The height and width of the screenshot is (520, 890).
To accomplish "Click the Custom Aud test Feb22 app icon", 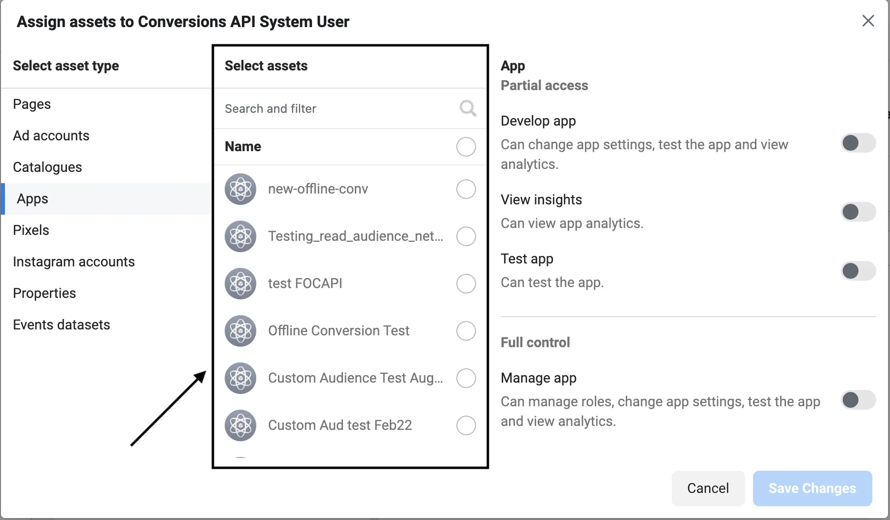I will 240,425.
